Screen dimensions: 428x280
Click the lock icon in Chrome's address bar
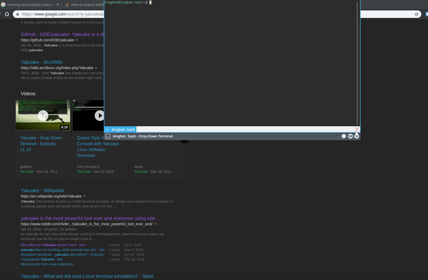pos(18,14)
